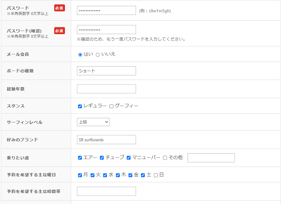
Task: Uncheck the マニューバー checkbox
Action: pyautogui.click(x=129, y=158)
